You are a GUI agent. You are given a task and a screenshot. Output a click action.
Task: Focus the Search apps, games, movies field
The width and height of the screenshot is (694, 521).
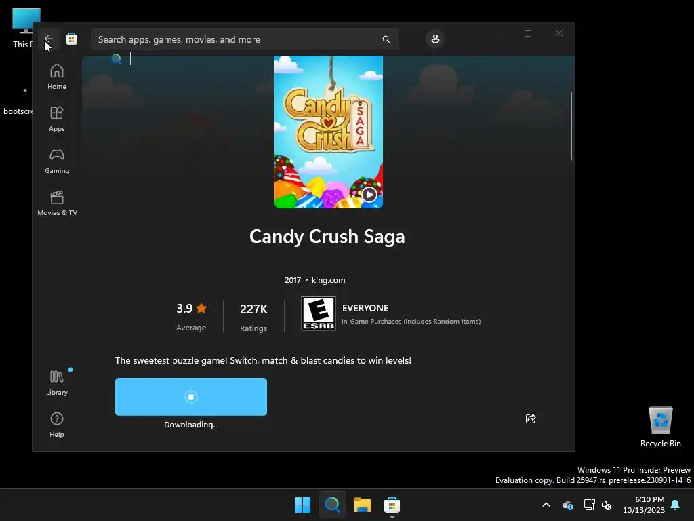[244, 39]
